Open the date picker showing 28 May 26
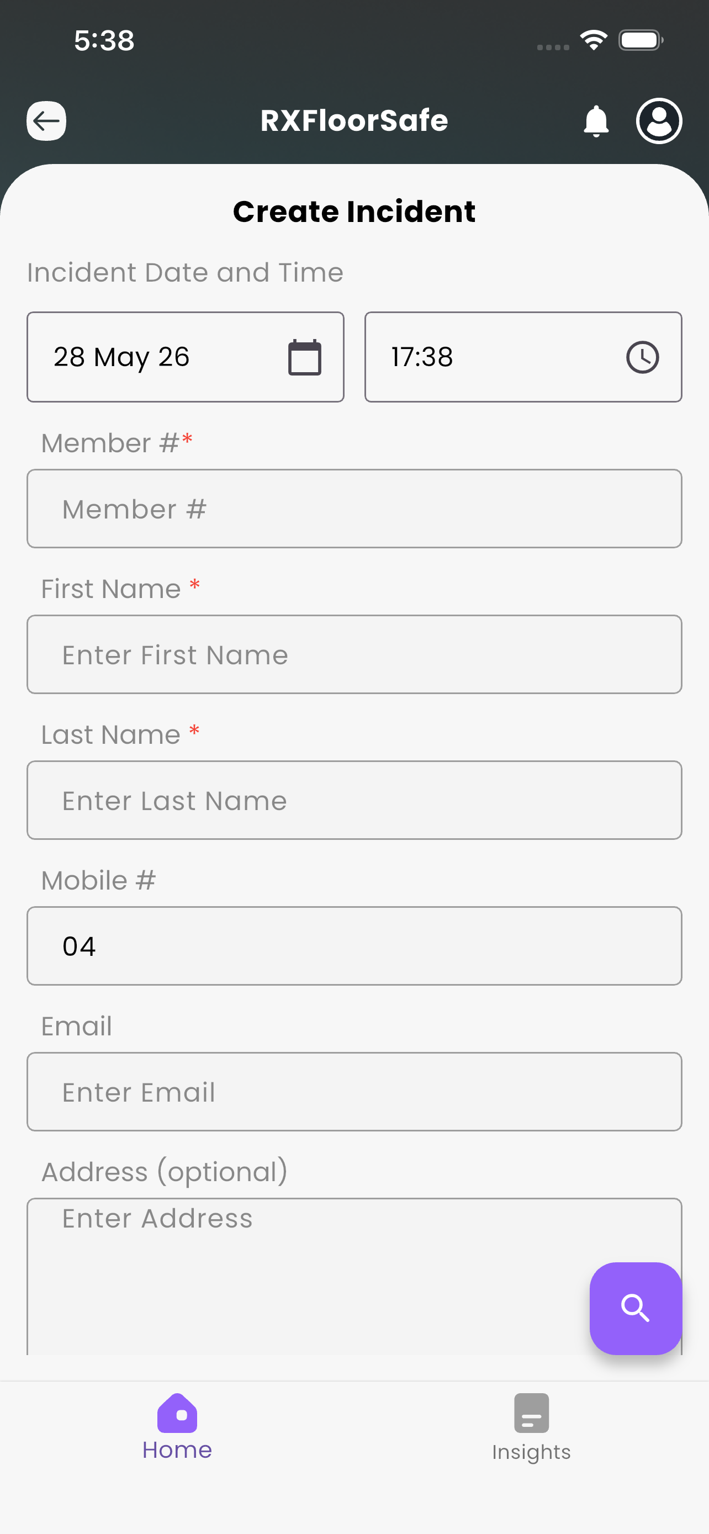709x1534 pixels. (185, 357)
